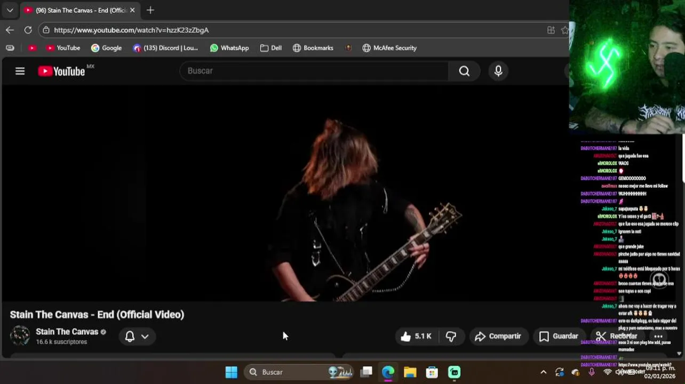Open the small avatar bookmark icon

click(x=348, y=48)
